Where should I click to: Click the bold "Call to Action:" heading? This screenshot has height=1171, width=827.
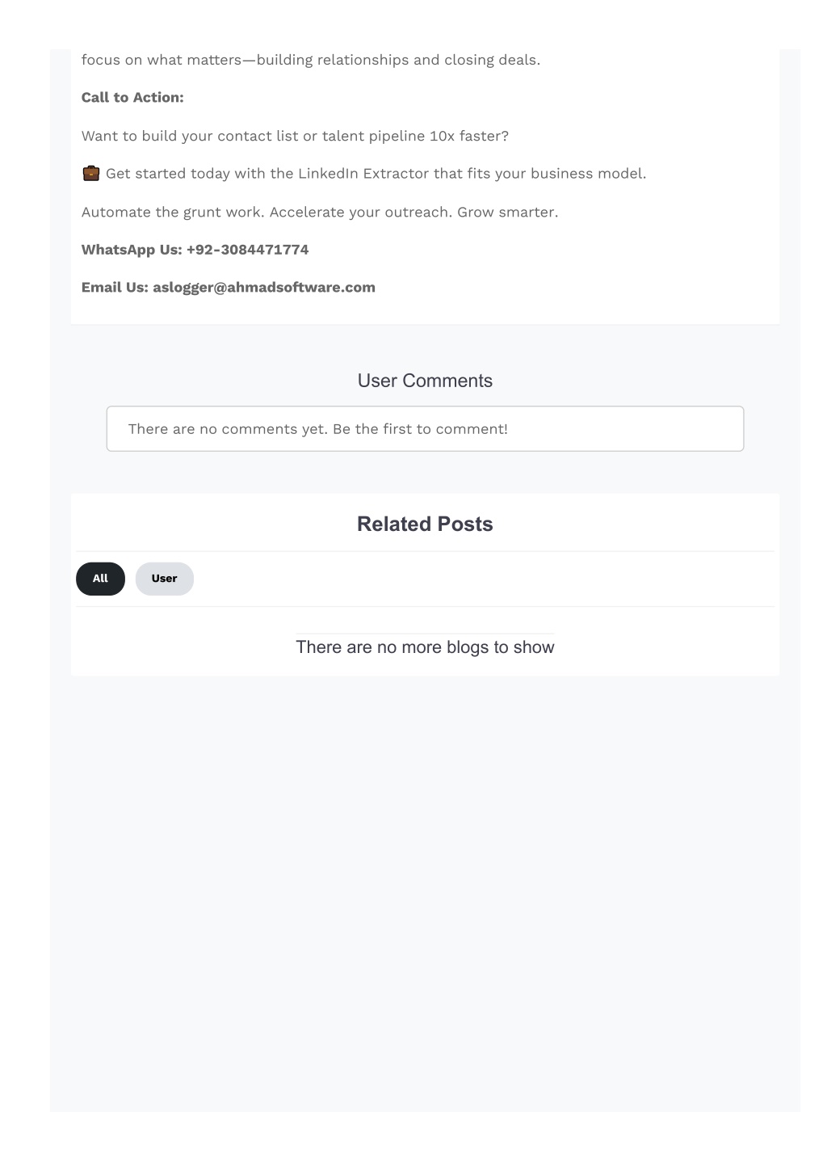point(132,98)
